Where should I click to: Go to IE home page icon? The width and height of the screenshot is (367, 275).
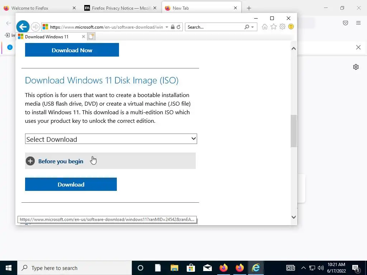265,26
